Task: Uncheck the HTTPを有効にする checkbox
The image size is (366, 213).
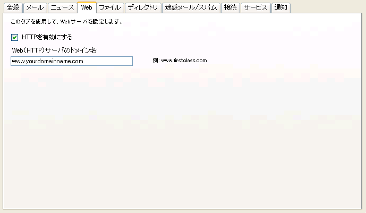Action: (14, 37)
